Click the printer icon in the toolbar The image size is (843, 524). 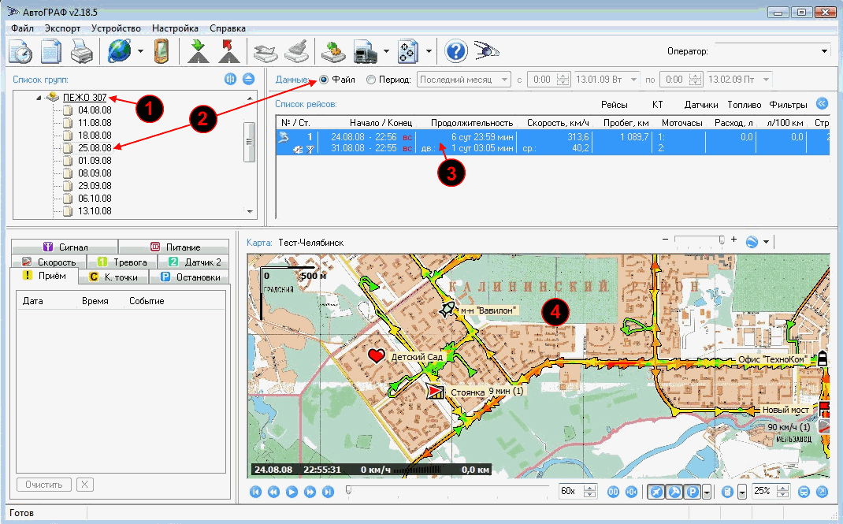pos(83,51)
